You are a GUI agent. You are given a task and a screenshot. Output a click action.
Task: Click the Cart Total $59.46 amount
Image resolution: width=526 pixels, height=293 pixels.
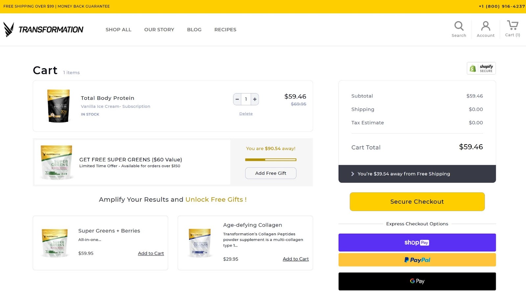pos(471,147)
